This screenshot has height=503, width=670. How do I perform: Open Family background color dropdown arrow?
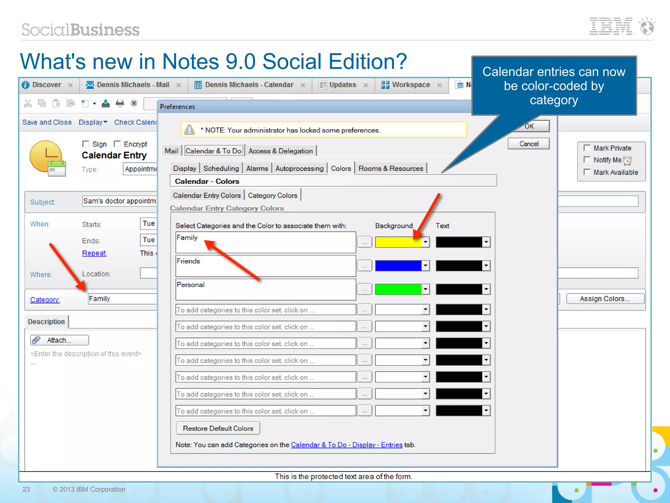click(426, 242)
